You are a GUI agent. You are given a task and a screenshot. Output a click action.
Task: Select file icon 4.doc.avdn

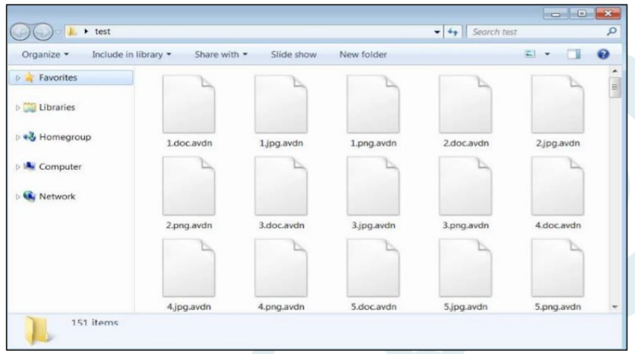coord(558,186)
